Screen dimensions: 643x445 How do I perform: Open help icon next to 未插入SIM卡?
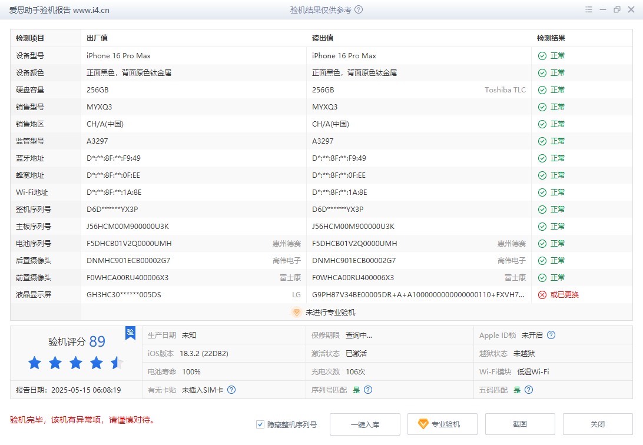coord(231,390)
